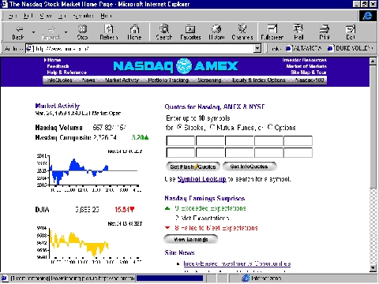Open the Back button history dropdown arrow
The image size is (379, 284).
click(x=33, y=32)
